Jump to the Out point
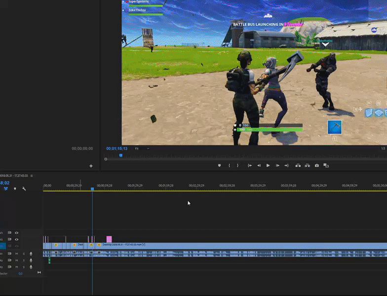Image resolution: width=387 pixels, height=296 pixels. tap(286, 166)
